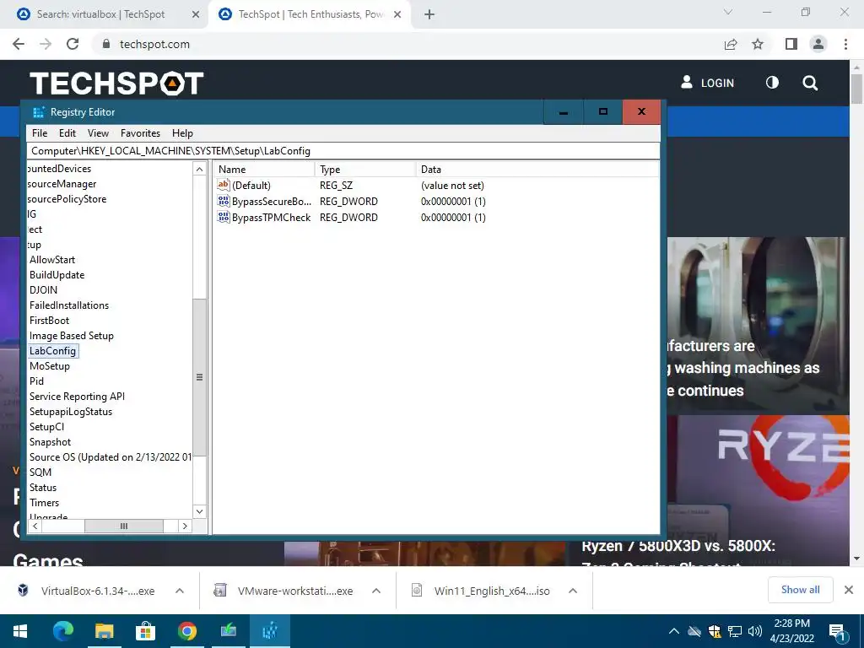Close the Chrome downloads bar
864x648 pixels.
click(849, 590)
